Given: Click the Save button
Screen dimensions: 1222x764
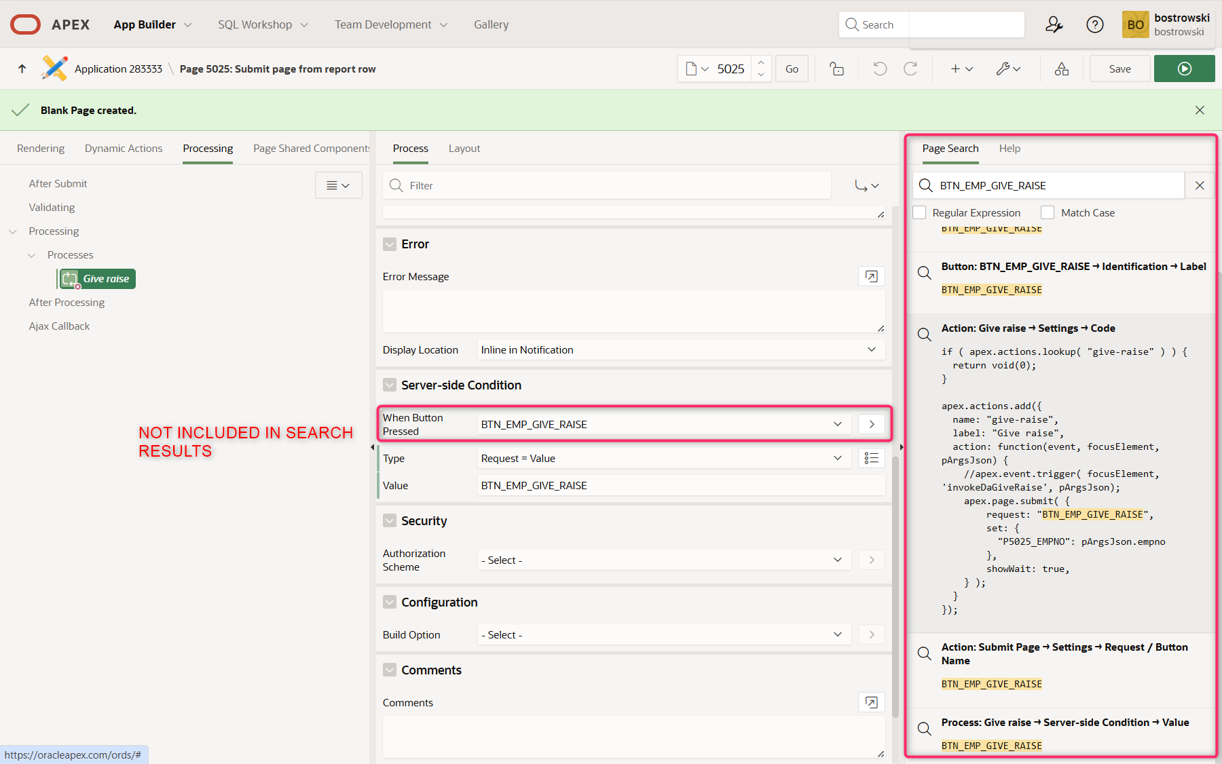Looking at the screenshot, I should point(1119,69).
